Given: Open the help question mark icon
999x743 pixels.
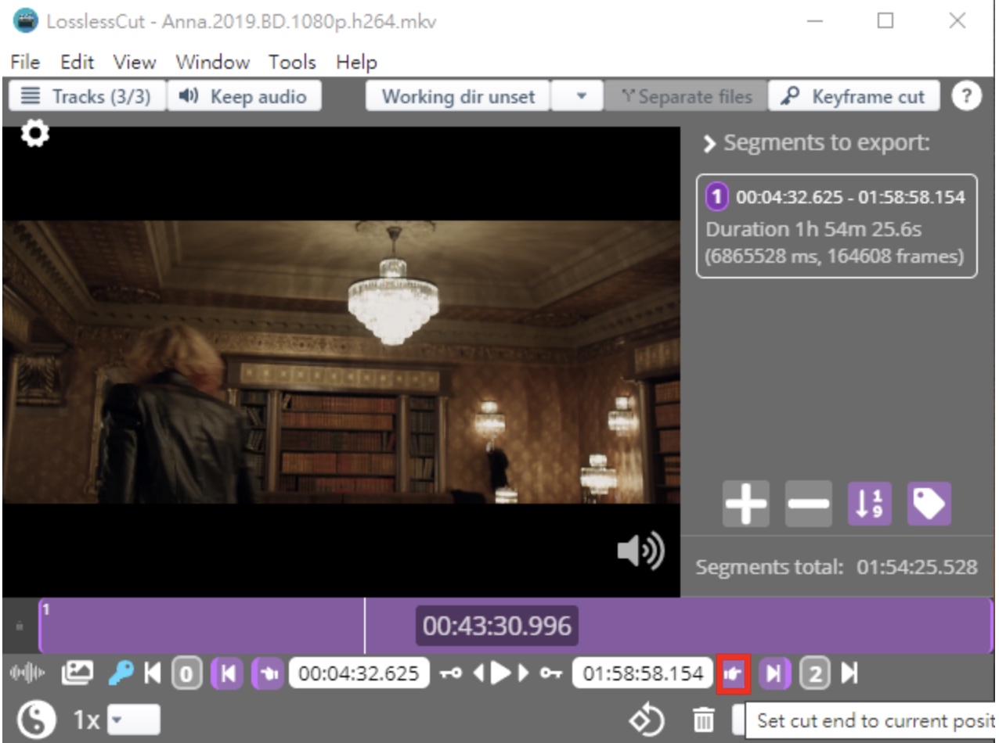Looking at the screenshot, I should coord(966,97).
